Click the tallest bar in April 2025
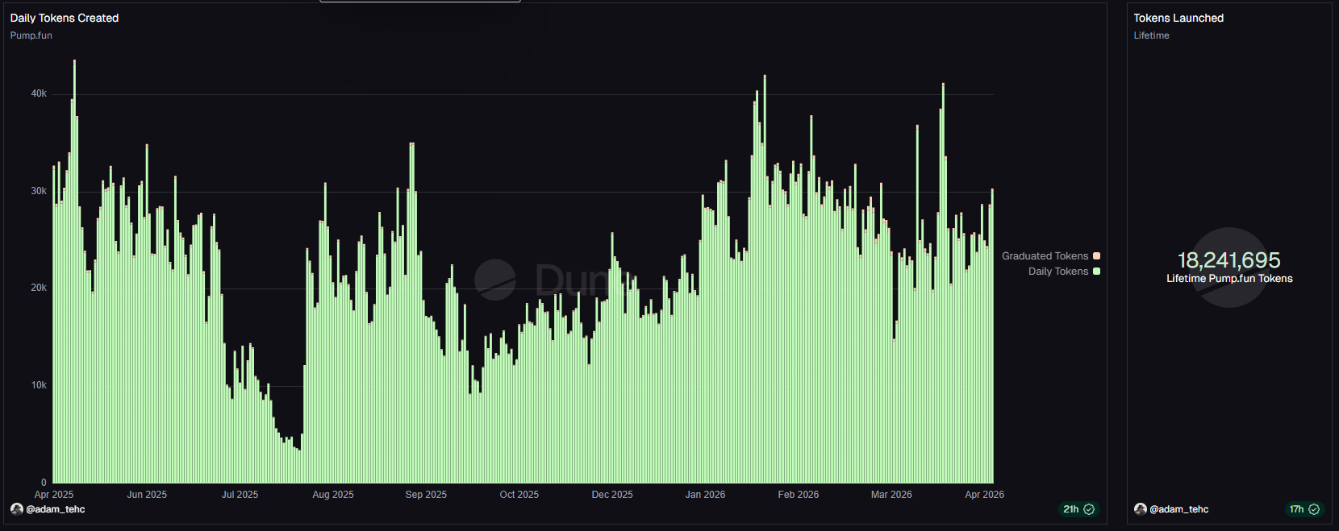Screen dimensions: 1339x531 pos(75,272)
